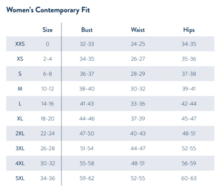Click the Size column header

point(47,30)
